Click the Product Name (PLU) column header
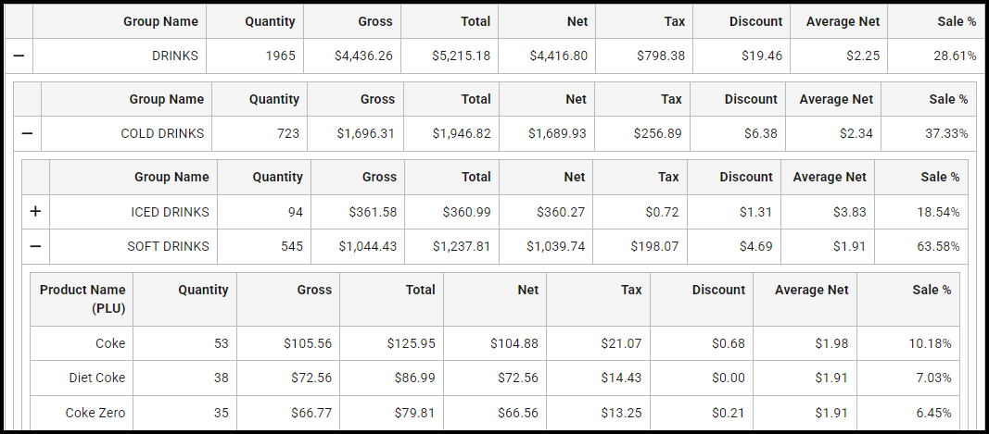 coord(82,299)
